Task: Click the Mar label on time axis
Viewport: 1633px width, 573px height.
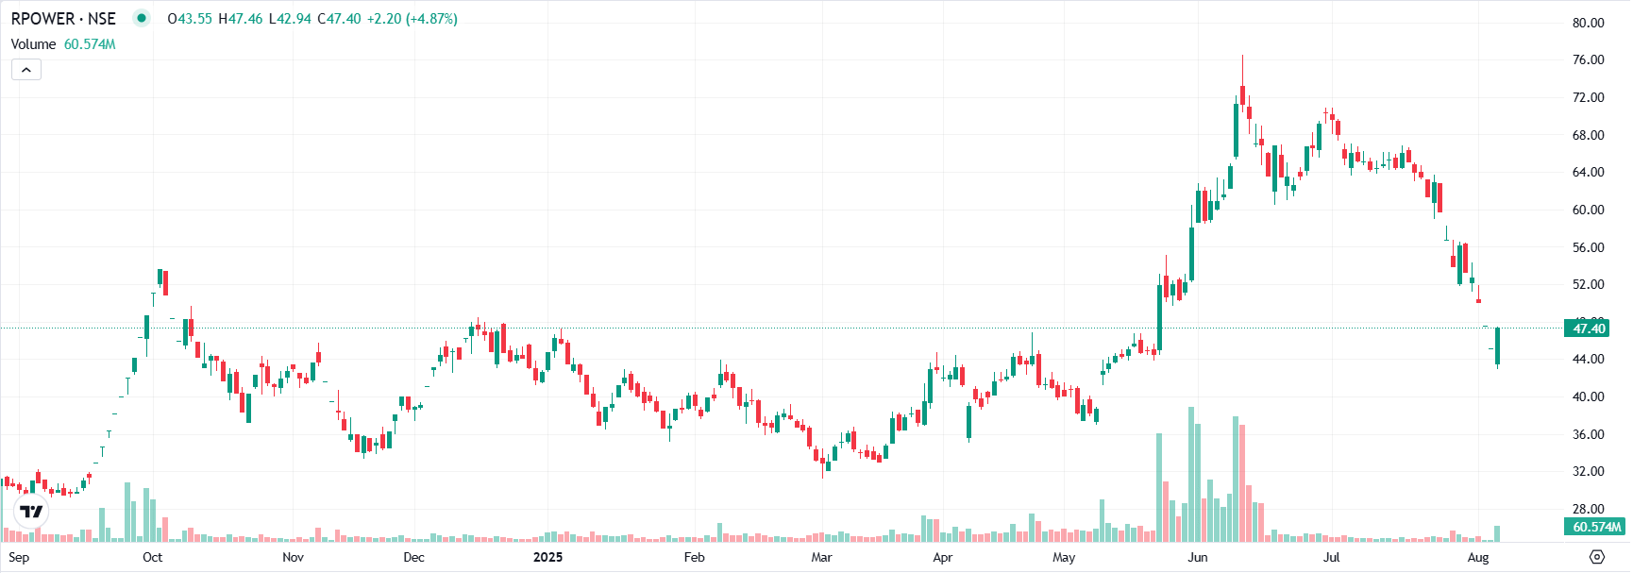Action: tap(821, 557)
